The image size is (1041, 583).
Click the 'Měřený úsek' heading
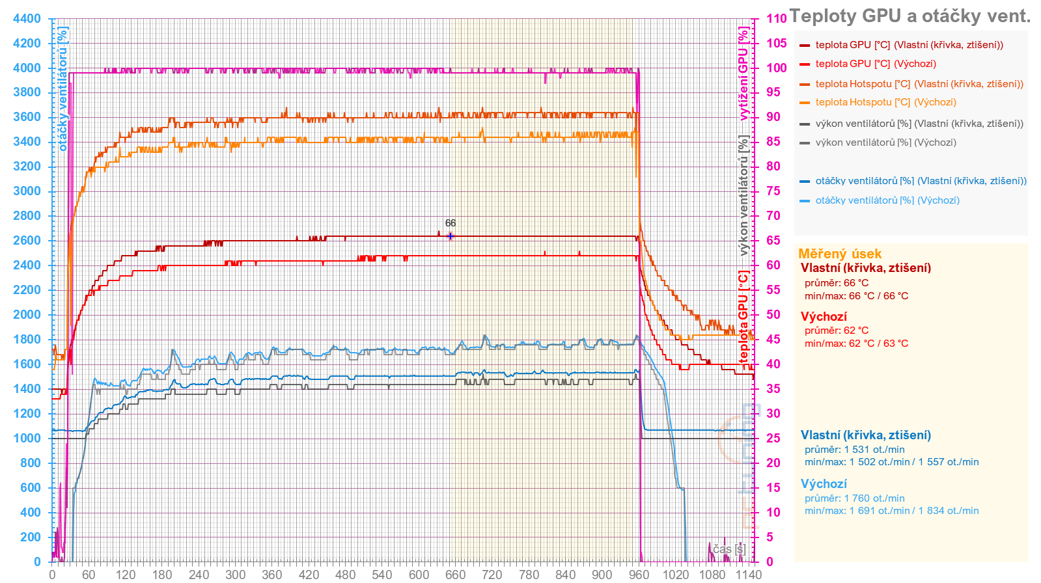tap(840, 254)
